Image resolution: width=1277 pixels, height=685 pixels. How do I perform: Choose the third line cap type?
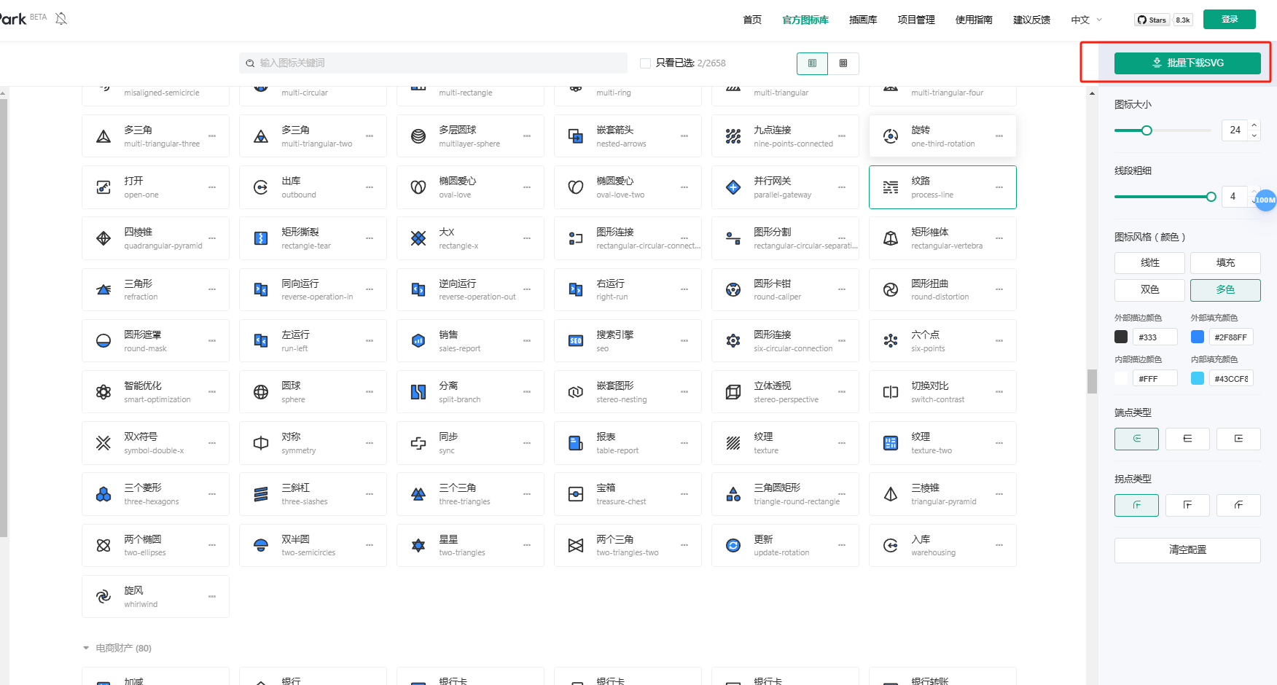(x=1238, y=439)
